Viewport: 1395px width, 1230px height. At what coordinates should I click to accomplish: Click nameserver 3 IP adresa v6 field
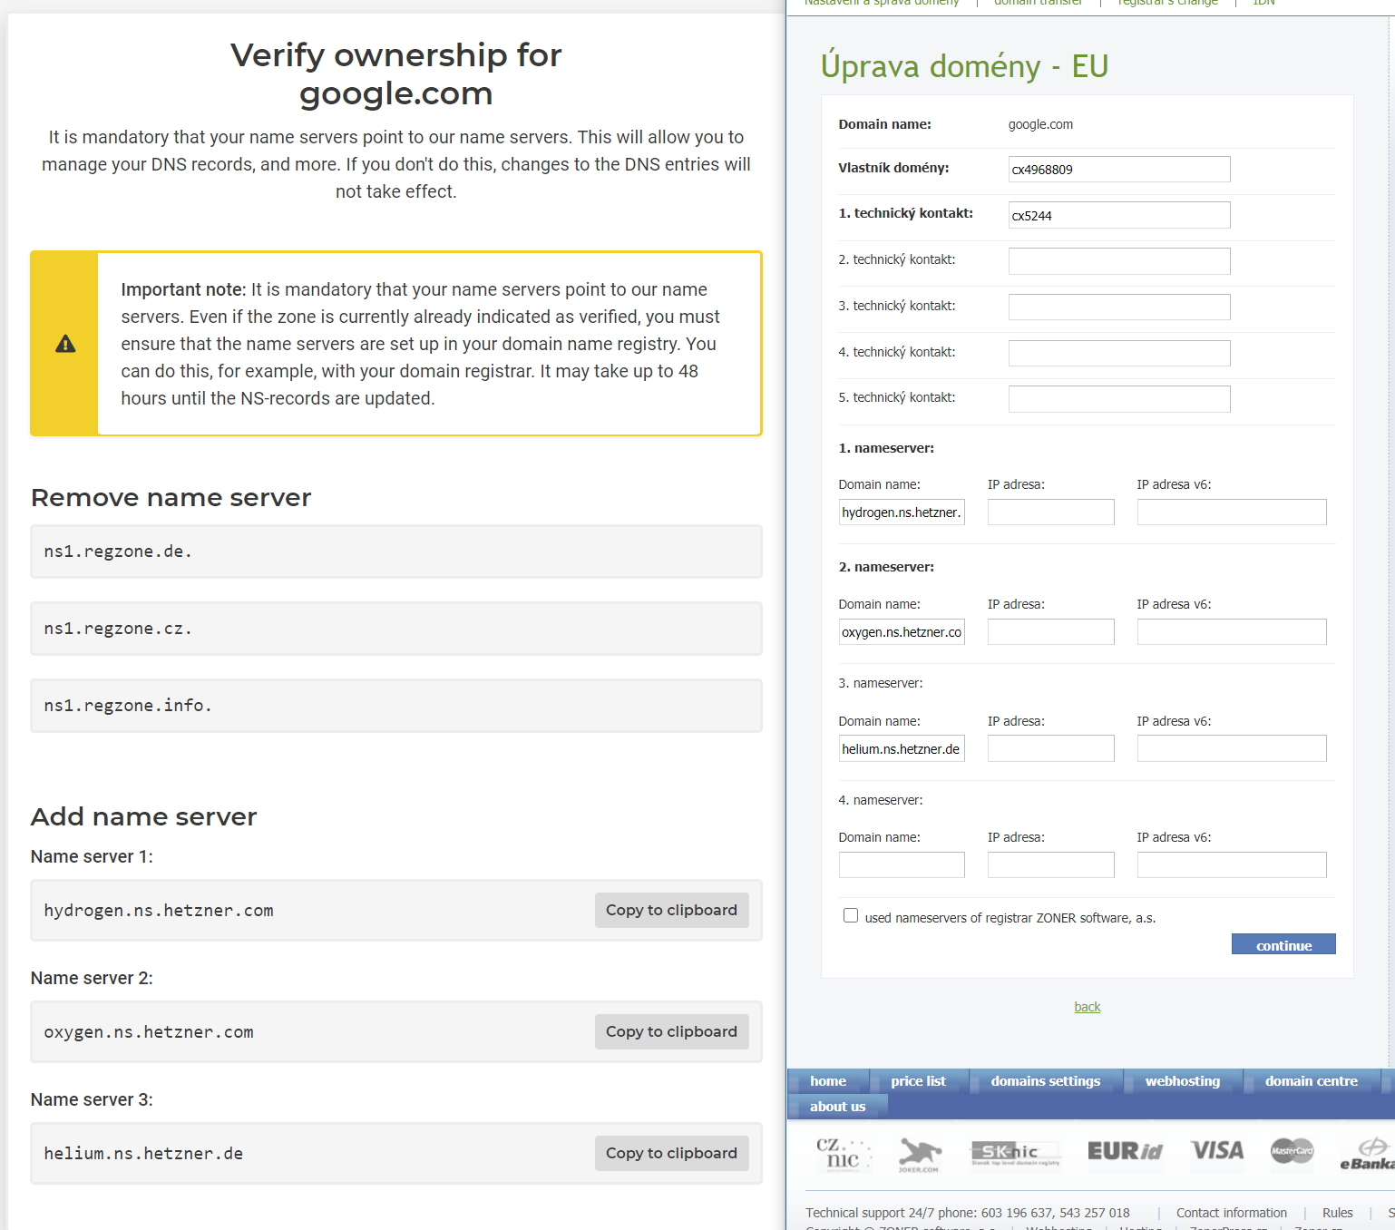[x=1232, y=748]
